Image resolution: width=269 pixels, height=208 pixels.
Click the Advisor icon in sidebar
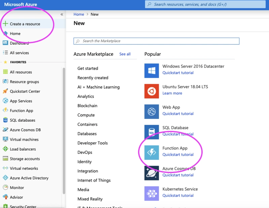(x=5, y=197)
